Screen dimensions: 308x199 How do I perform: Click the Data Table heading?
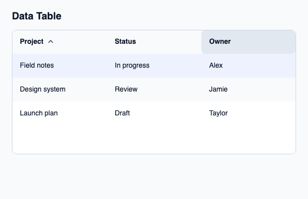pos(37,16)
